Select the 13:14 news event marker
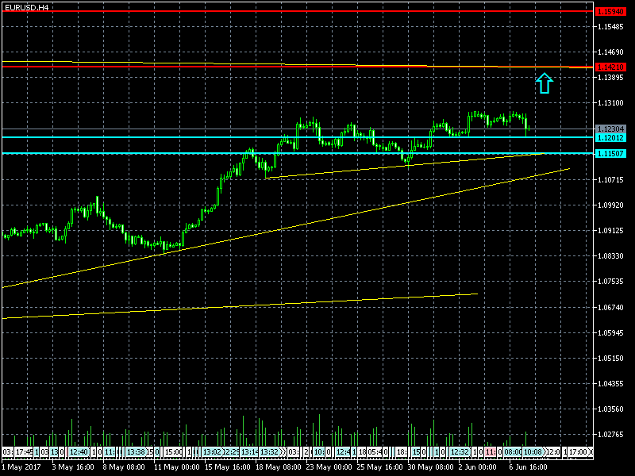This screenshot has width=635, height=476. [249, 451]
